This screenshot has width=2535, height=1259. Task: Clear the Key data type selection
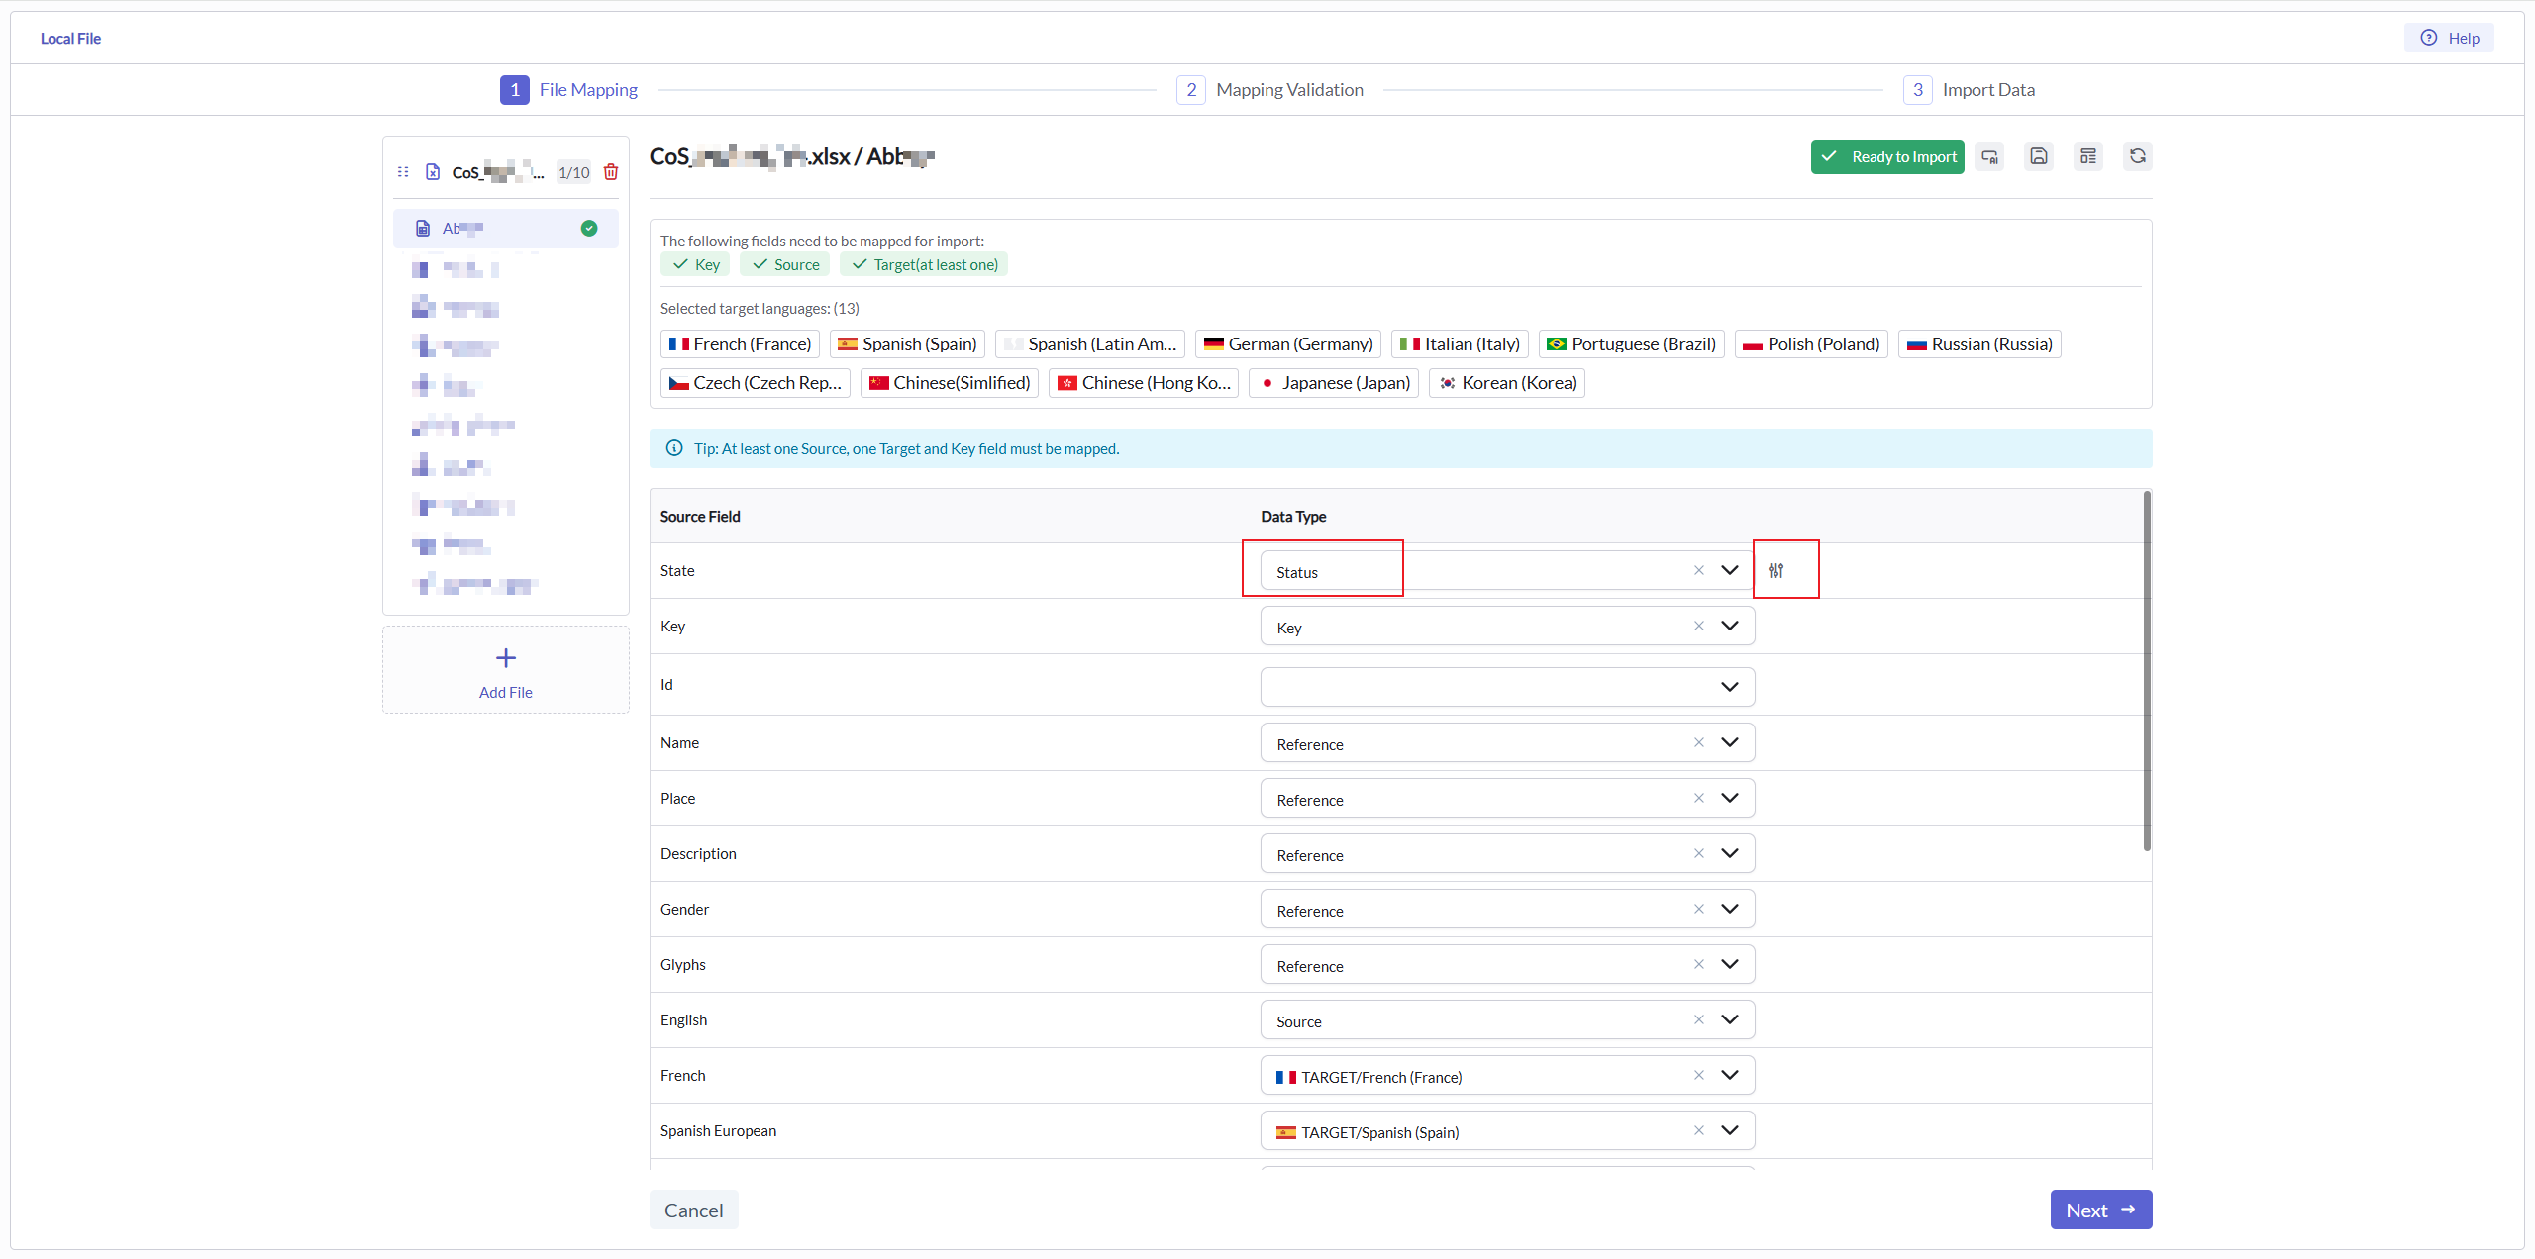coord(1699,626)
